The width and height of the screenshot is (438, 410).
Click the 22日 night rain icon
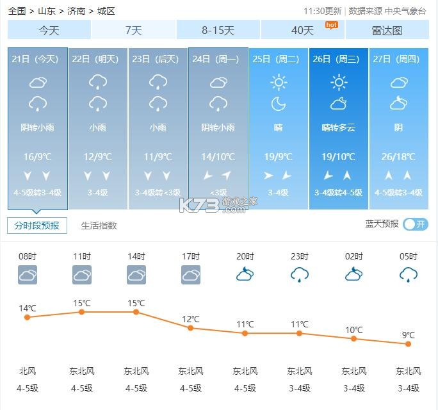point(98,104)
